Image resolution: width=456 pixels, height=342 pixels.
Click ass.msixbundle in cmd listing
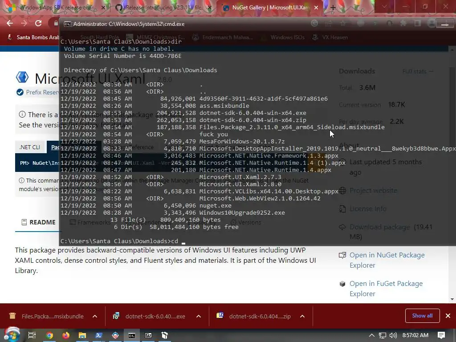pyautogui.click(x=224, y=106)
